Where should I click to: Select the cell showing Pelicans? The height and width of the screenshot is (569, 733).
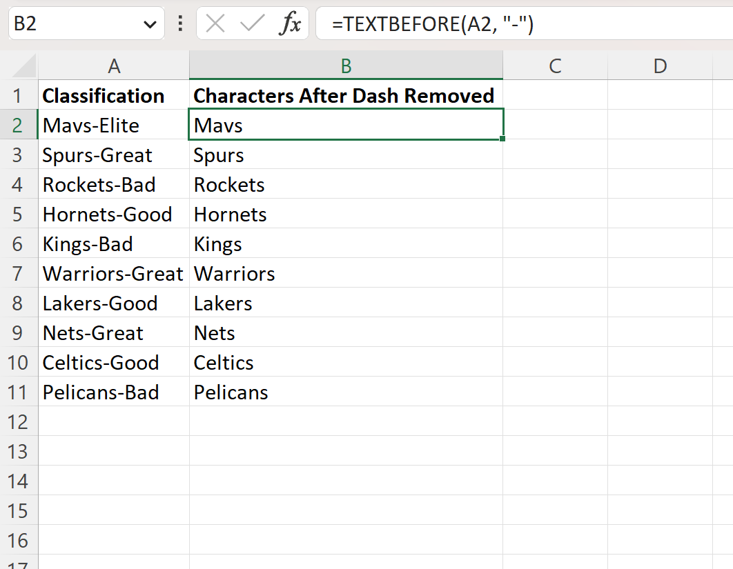tap(345, 392)
